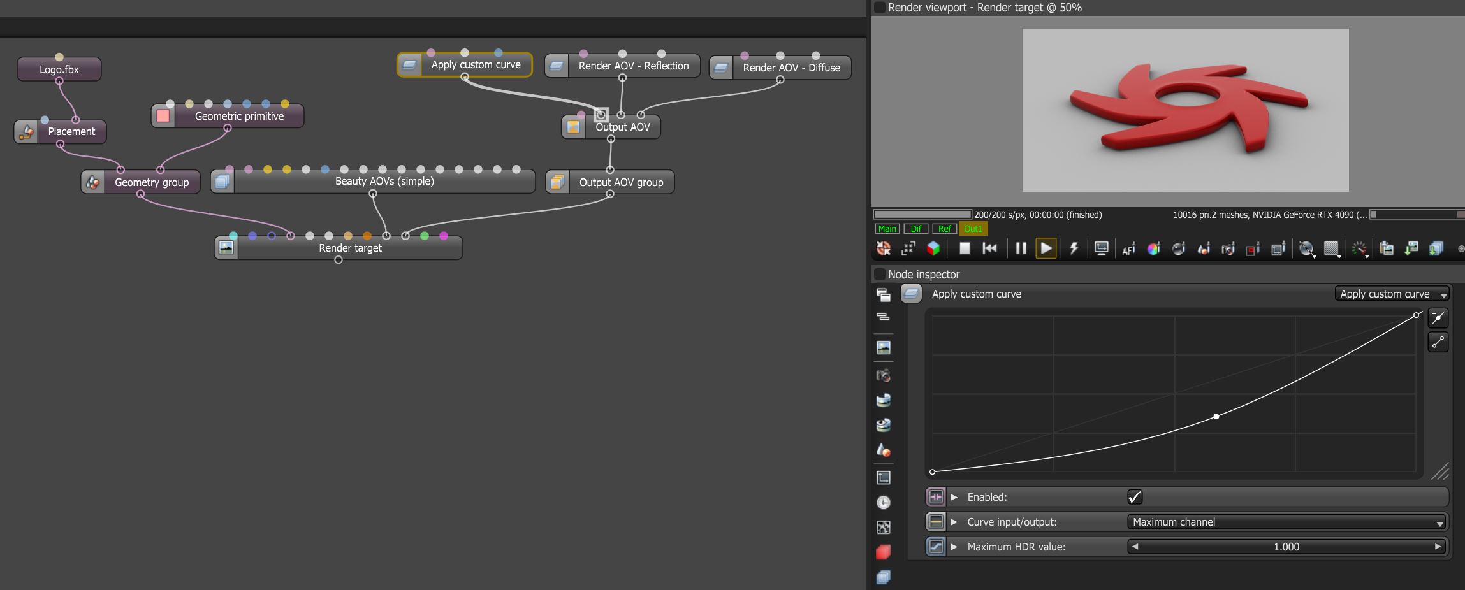Select the material sphere picker tool
This screenshot has height=590, width=1465.
tap(1178, 248)
